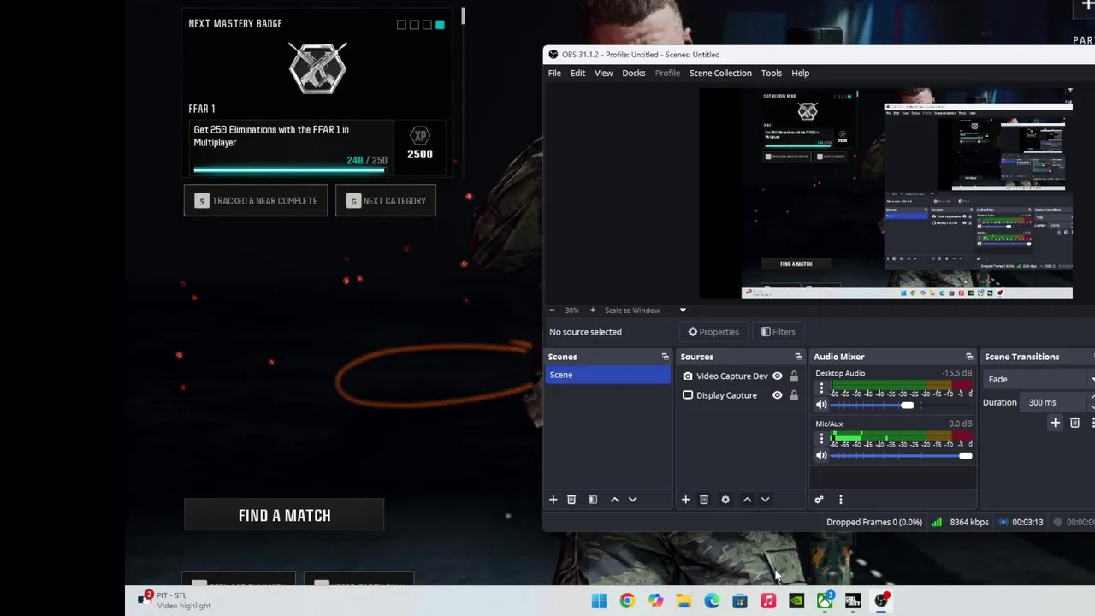Toggle lock on Video Capture Device source
Screen dimensions: 1095x616
(794, 376)
